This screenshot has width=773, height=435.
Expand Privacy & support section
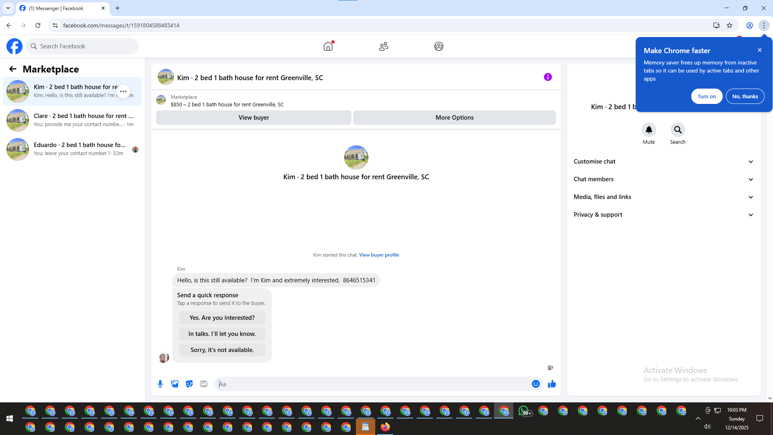point(663,215)
